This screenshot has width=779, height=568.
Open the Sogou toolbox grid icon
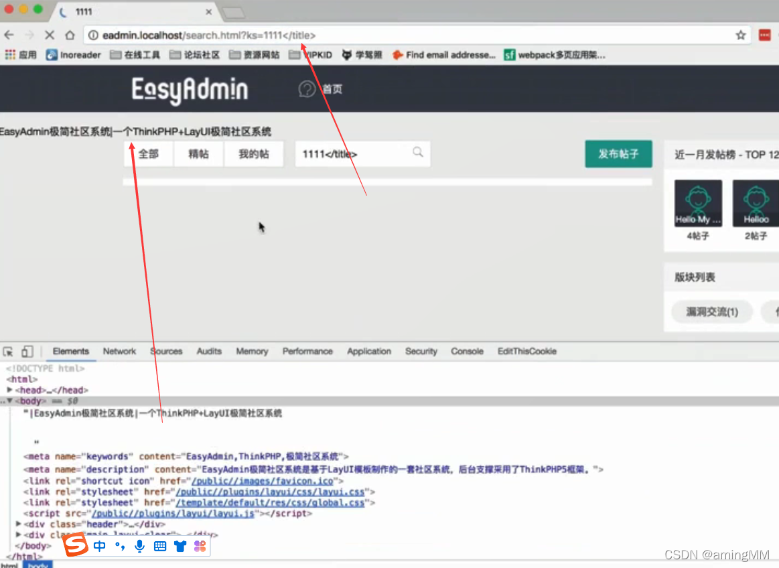click(x=200, y=547)
